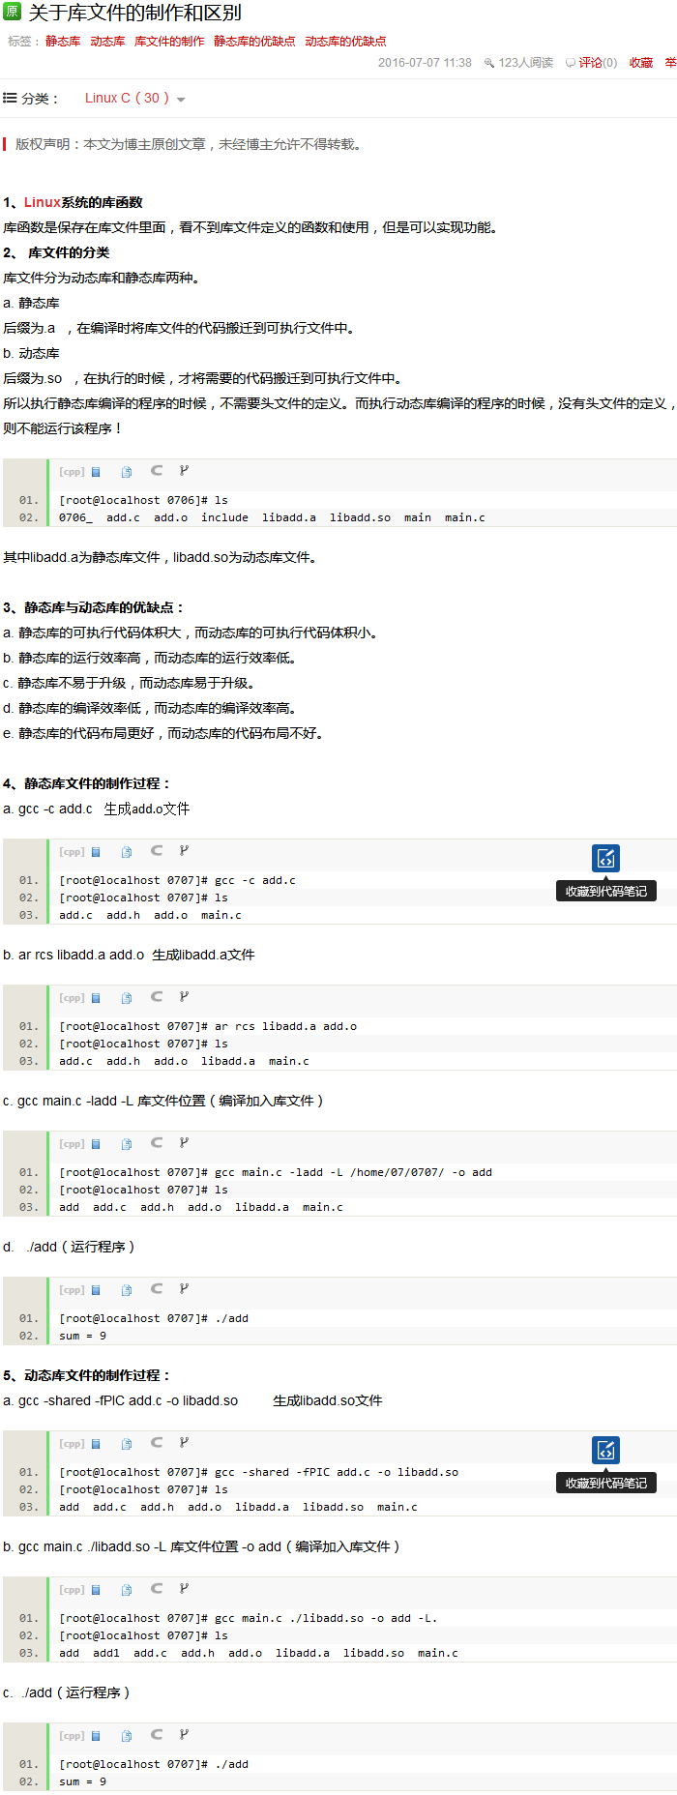Select the 库文件的制作 tag
Viewport: 677px width, 1795px height.
169,42
